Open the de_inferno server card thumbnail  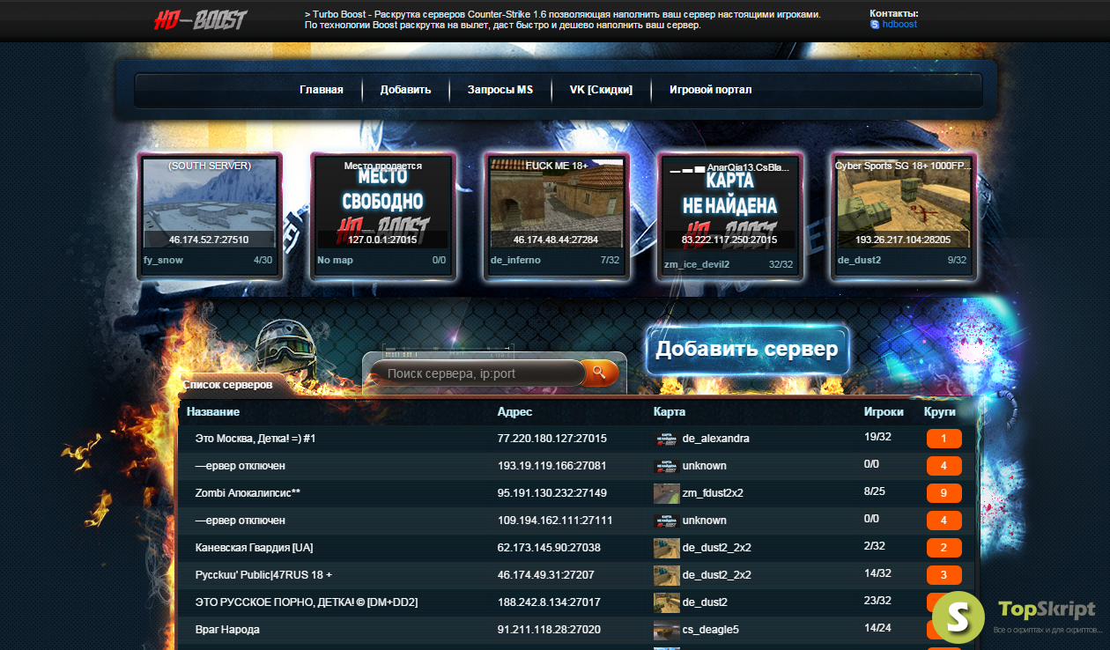[556, 203]
